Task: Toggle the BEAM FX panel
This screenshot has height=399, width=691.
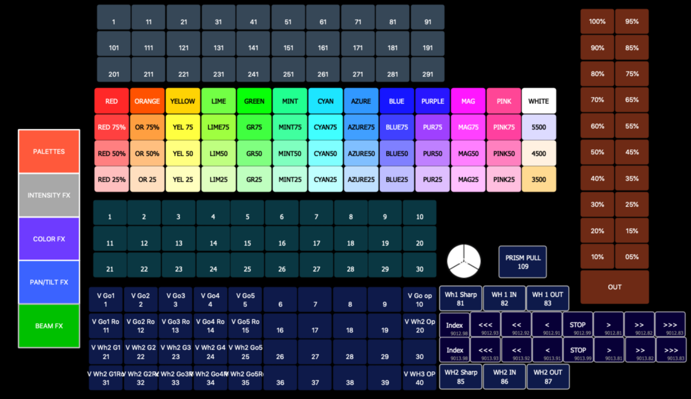Action: [x=49, y=326]
